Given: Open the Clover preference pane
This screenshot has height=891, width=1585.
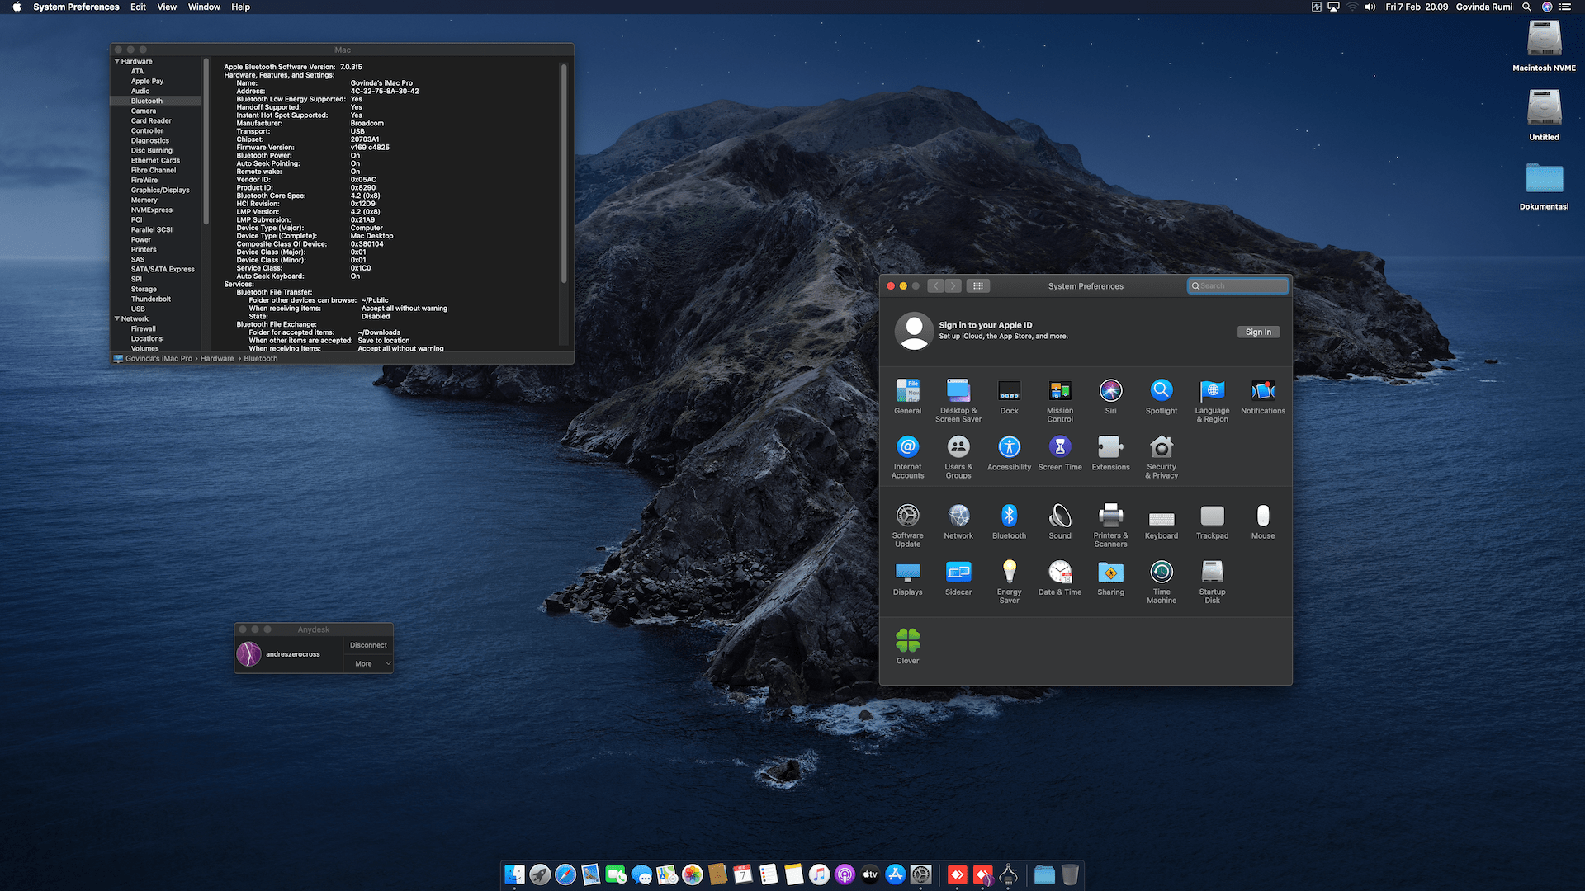Looking at the screenshot, I should (907, 642).
